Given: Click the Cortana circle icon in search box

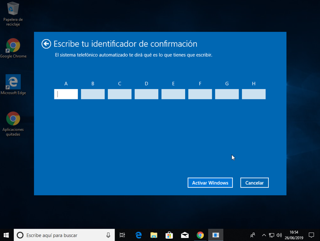Looking at the screenshot, I should click(20, 235).
